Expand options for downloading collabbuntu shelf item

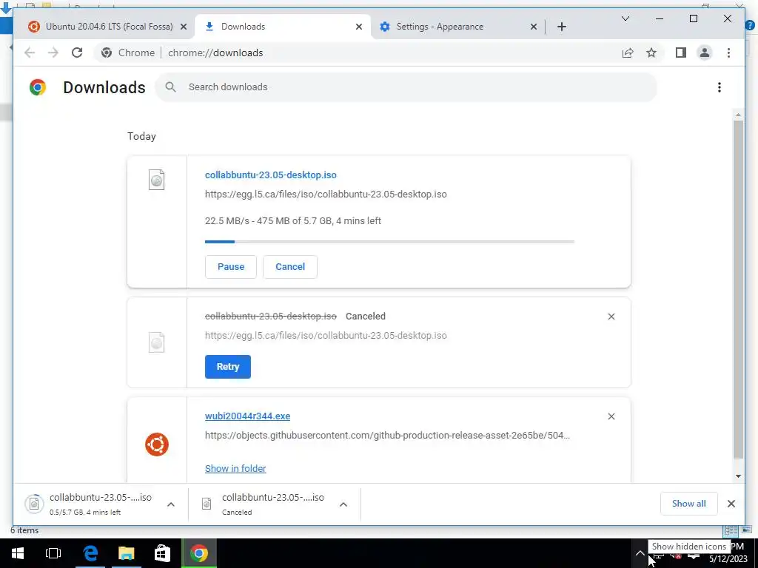171,504
